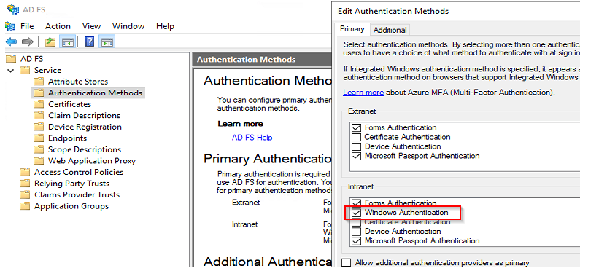Select Application Groups node
This screenshot has height=279, width=607.
coord(71,206)
